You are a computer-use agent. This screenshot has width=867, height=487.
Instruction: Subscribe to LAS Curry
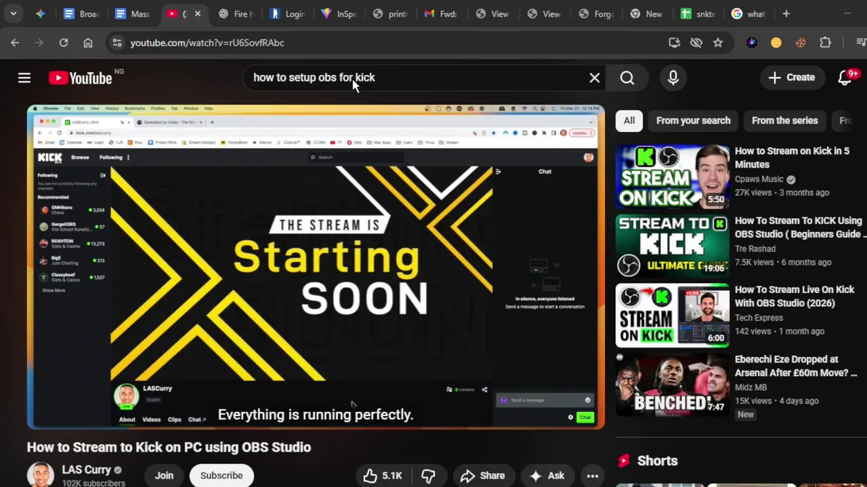click(x=221, y=476)
